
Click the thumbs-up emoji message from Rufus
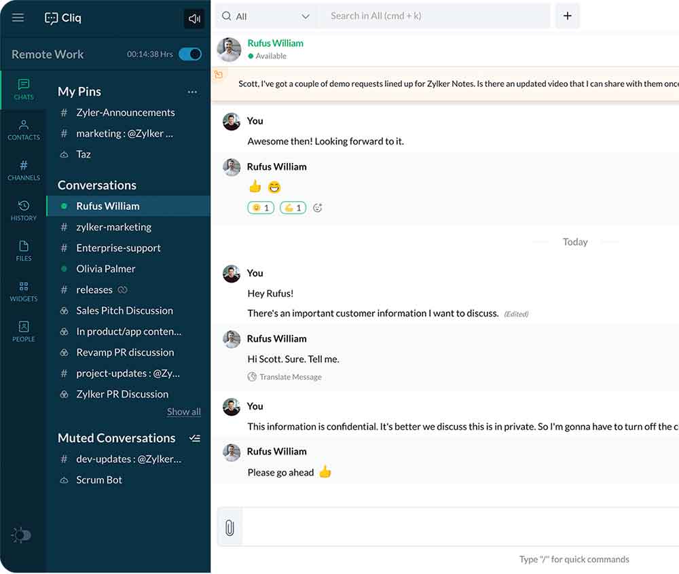tap(255, 187)
